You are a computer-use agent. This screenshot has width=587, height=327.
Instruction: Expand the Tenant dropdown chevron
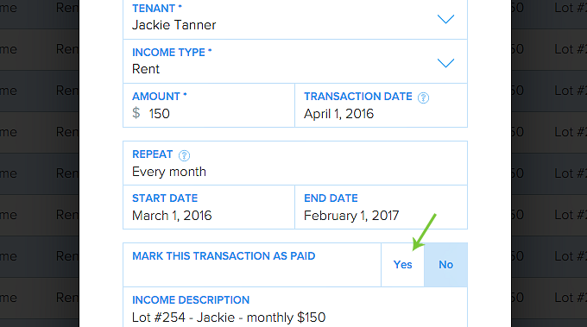[445, 19]
